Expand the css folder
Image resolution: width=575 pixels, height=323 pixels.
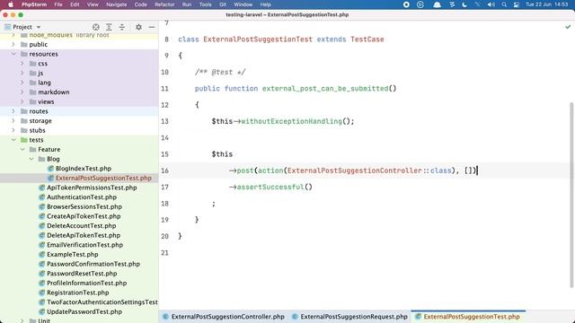(x=22, y=64)
